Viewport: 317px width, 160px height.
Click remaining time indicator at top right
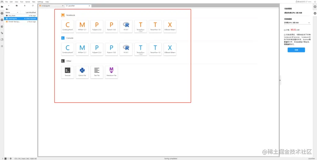[303, 2]
